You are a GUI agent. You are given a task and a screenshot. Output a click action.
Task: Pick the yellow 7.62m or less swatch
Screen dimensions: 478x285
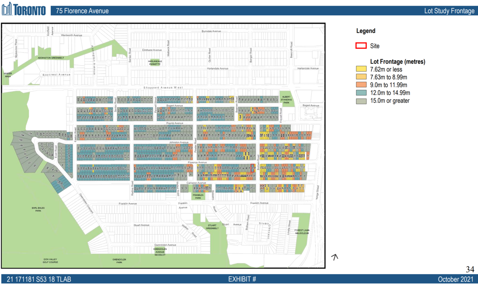point(361,69)
